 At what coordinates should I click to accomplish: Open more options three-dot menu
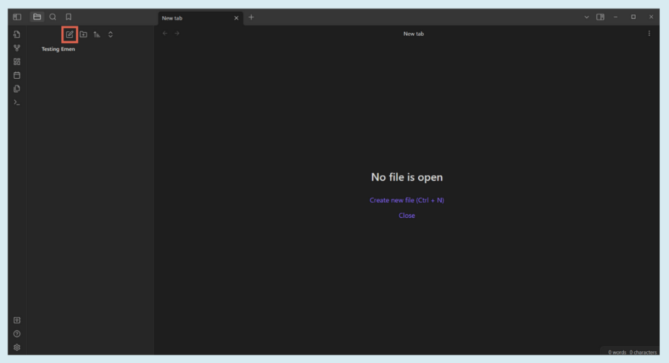tap(649, 34)
